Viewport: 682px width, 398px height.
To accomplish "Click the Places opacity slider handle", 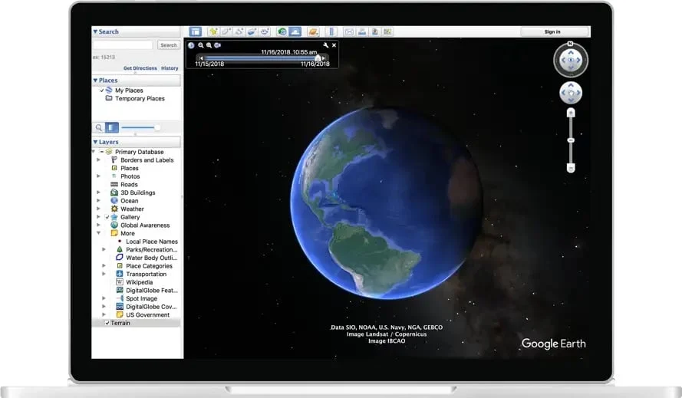I will point(157,127).
